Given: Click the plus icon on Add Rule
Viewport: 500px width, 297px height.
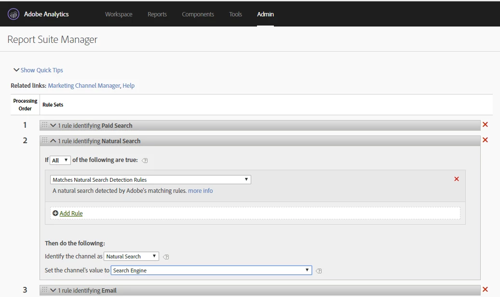Looking at the screenshot, I should tap(55, 213).
